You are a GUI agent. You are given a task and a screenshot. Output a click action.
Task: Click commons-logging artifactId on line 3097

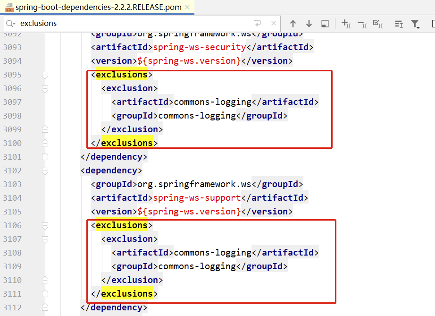pos(212,102)
